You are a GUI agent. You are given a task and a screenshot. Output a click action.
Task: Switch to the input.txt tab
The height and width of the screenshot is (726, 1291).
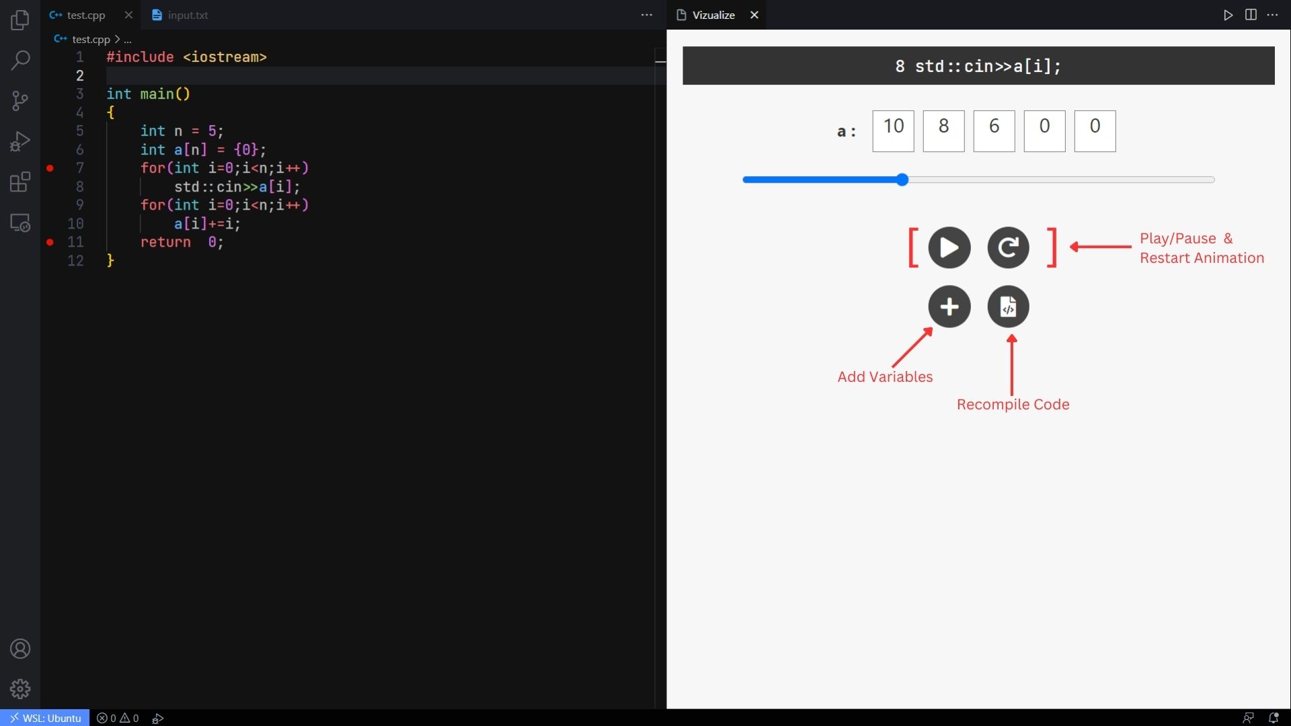coord(180,15)
